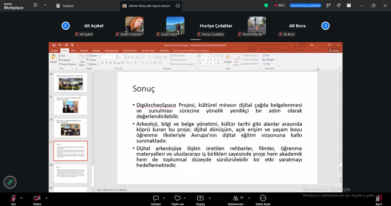Show previous participants with left arrow

66,26
